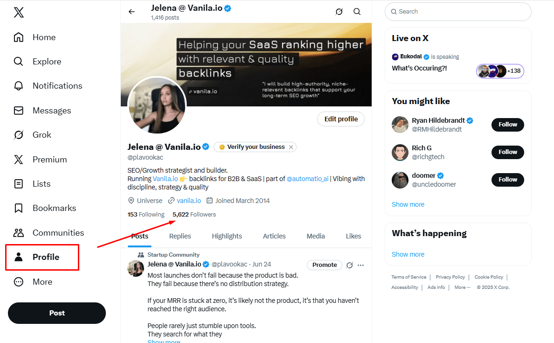Viewport: 554px width, 343px height.
Task: Open the Notifications bell icon
Action: tap(19, 85)
